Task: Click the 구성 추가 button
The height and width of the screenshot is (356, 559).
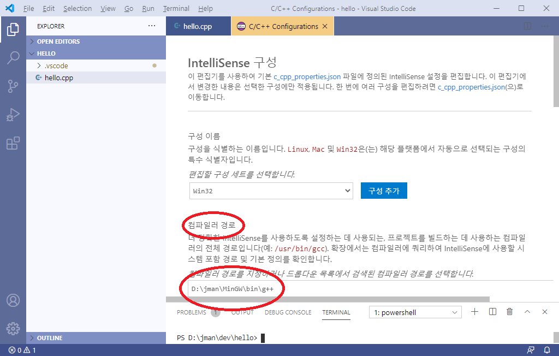Action: pos(384,191)
